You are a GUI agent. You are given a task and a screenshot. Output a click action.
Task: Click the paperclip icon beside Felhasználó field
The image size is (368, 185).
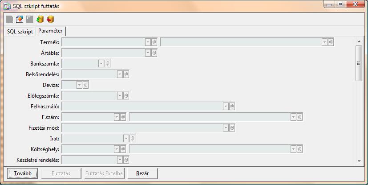(232, 106)
